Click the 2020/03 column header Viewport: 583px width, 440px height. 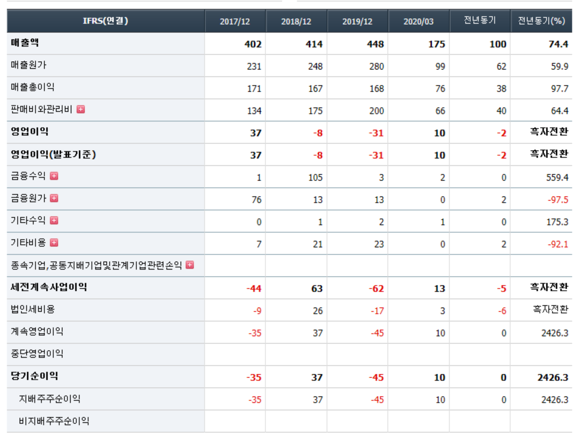tap(419, 21)
